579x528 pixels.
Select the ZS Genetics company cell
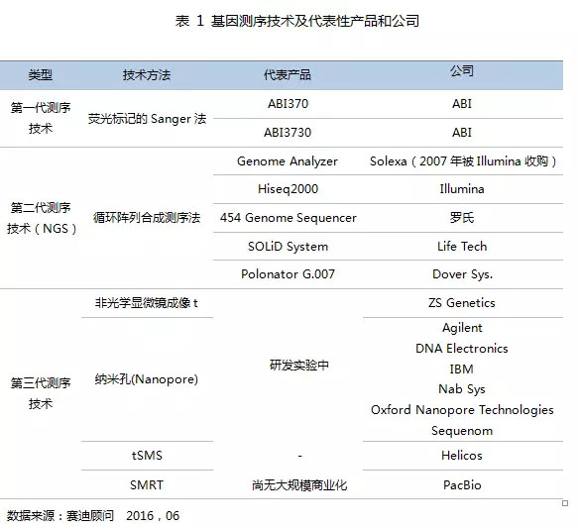[462, 303]
